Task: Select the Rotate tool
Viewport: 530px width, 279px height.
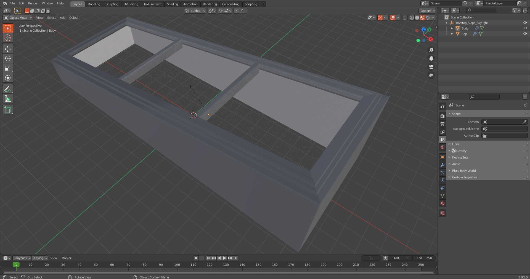Action: click(x=8, y=58)
